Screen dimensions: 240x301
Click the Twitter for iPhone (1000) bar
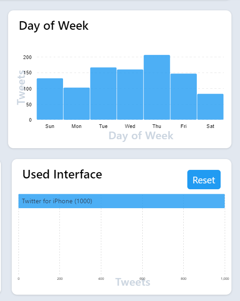[x=122, y=201]
